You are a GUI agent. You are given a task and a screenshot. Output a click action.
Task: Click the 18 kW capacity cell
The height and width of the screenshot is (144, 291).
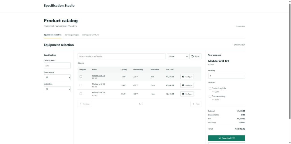123,85
